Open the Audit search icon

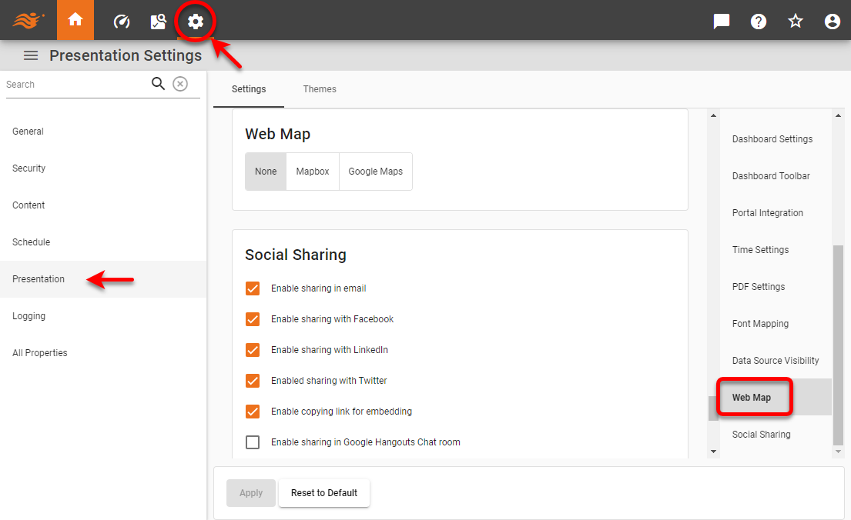(x=159, y=22)
